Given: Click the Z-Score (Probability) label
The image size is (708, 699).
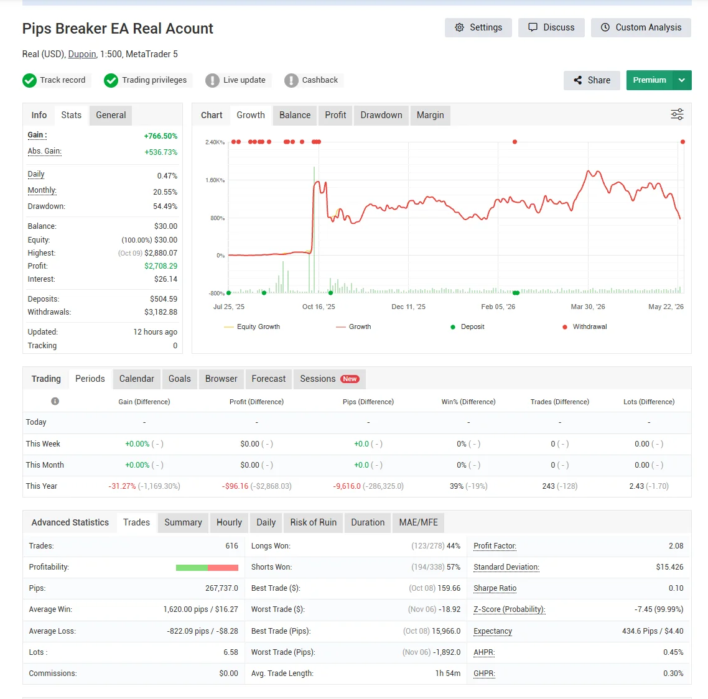Looking at the screenshot, I should (510, 609).
